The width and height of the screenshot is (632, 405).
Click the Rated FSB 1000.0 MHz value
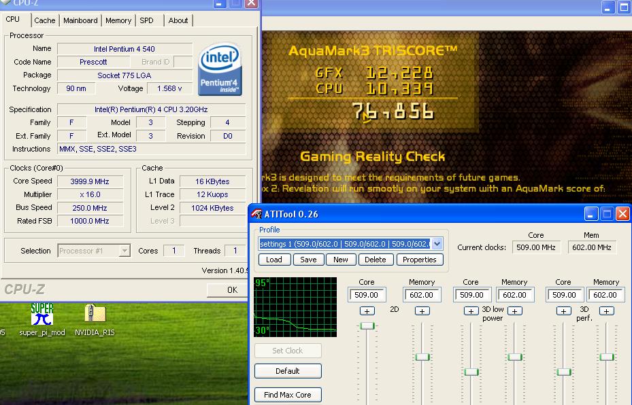[x=90, y=221]
